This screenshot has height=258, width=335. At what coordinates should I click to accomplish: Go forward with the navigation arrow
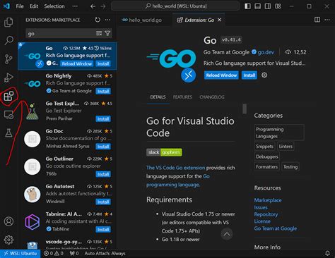[103, 6]
